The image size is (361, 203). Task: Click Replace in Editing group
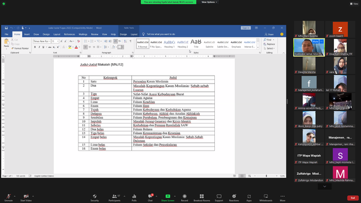[x=270, y=44]
